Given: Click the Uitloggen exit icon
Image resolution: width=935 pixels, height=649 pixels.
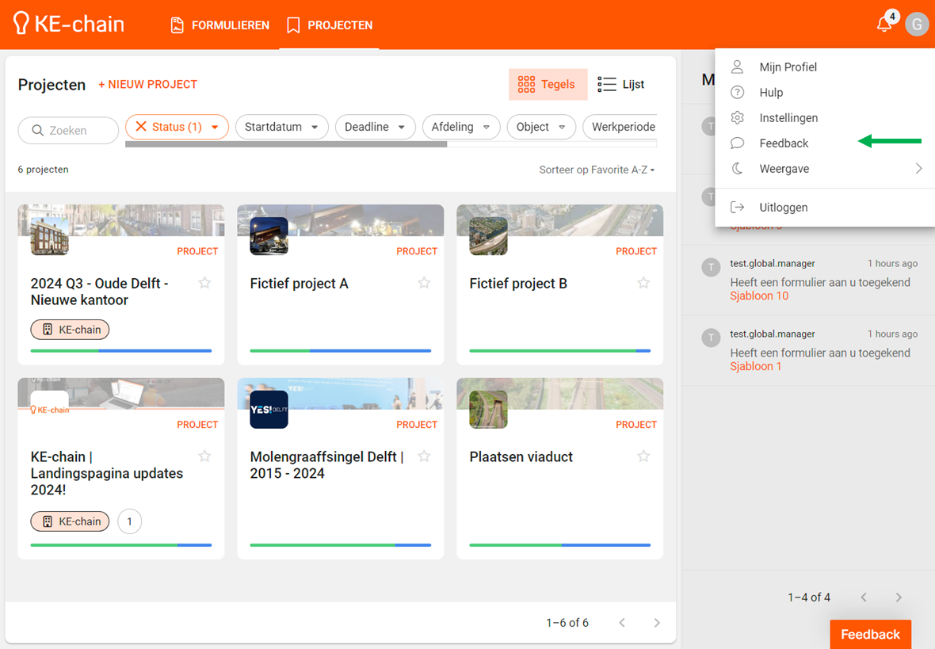Looking at the screenshot, I should tap(737, 208).
